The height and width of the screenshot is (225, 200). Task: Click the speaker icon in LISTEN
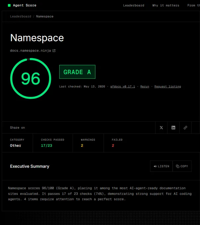click(155, 166)
